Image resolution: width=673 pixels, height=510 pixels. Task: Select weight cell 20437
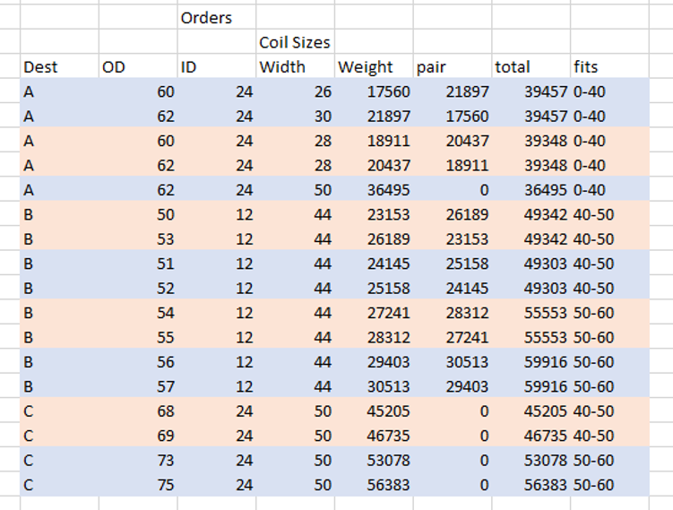click(374, 165)
